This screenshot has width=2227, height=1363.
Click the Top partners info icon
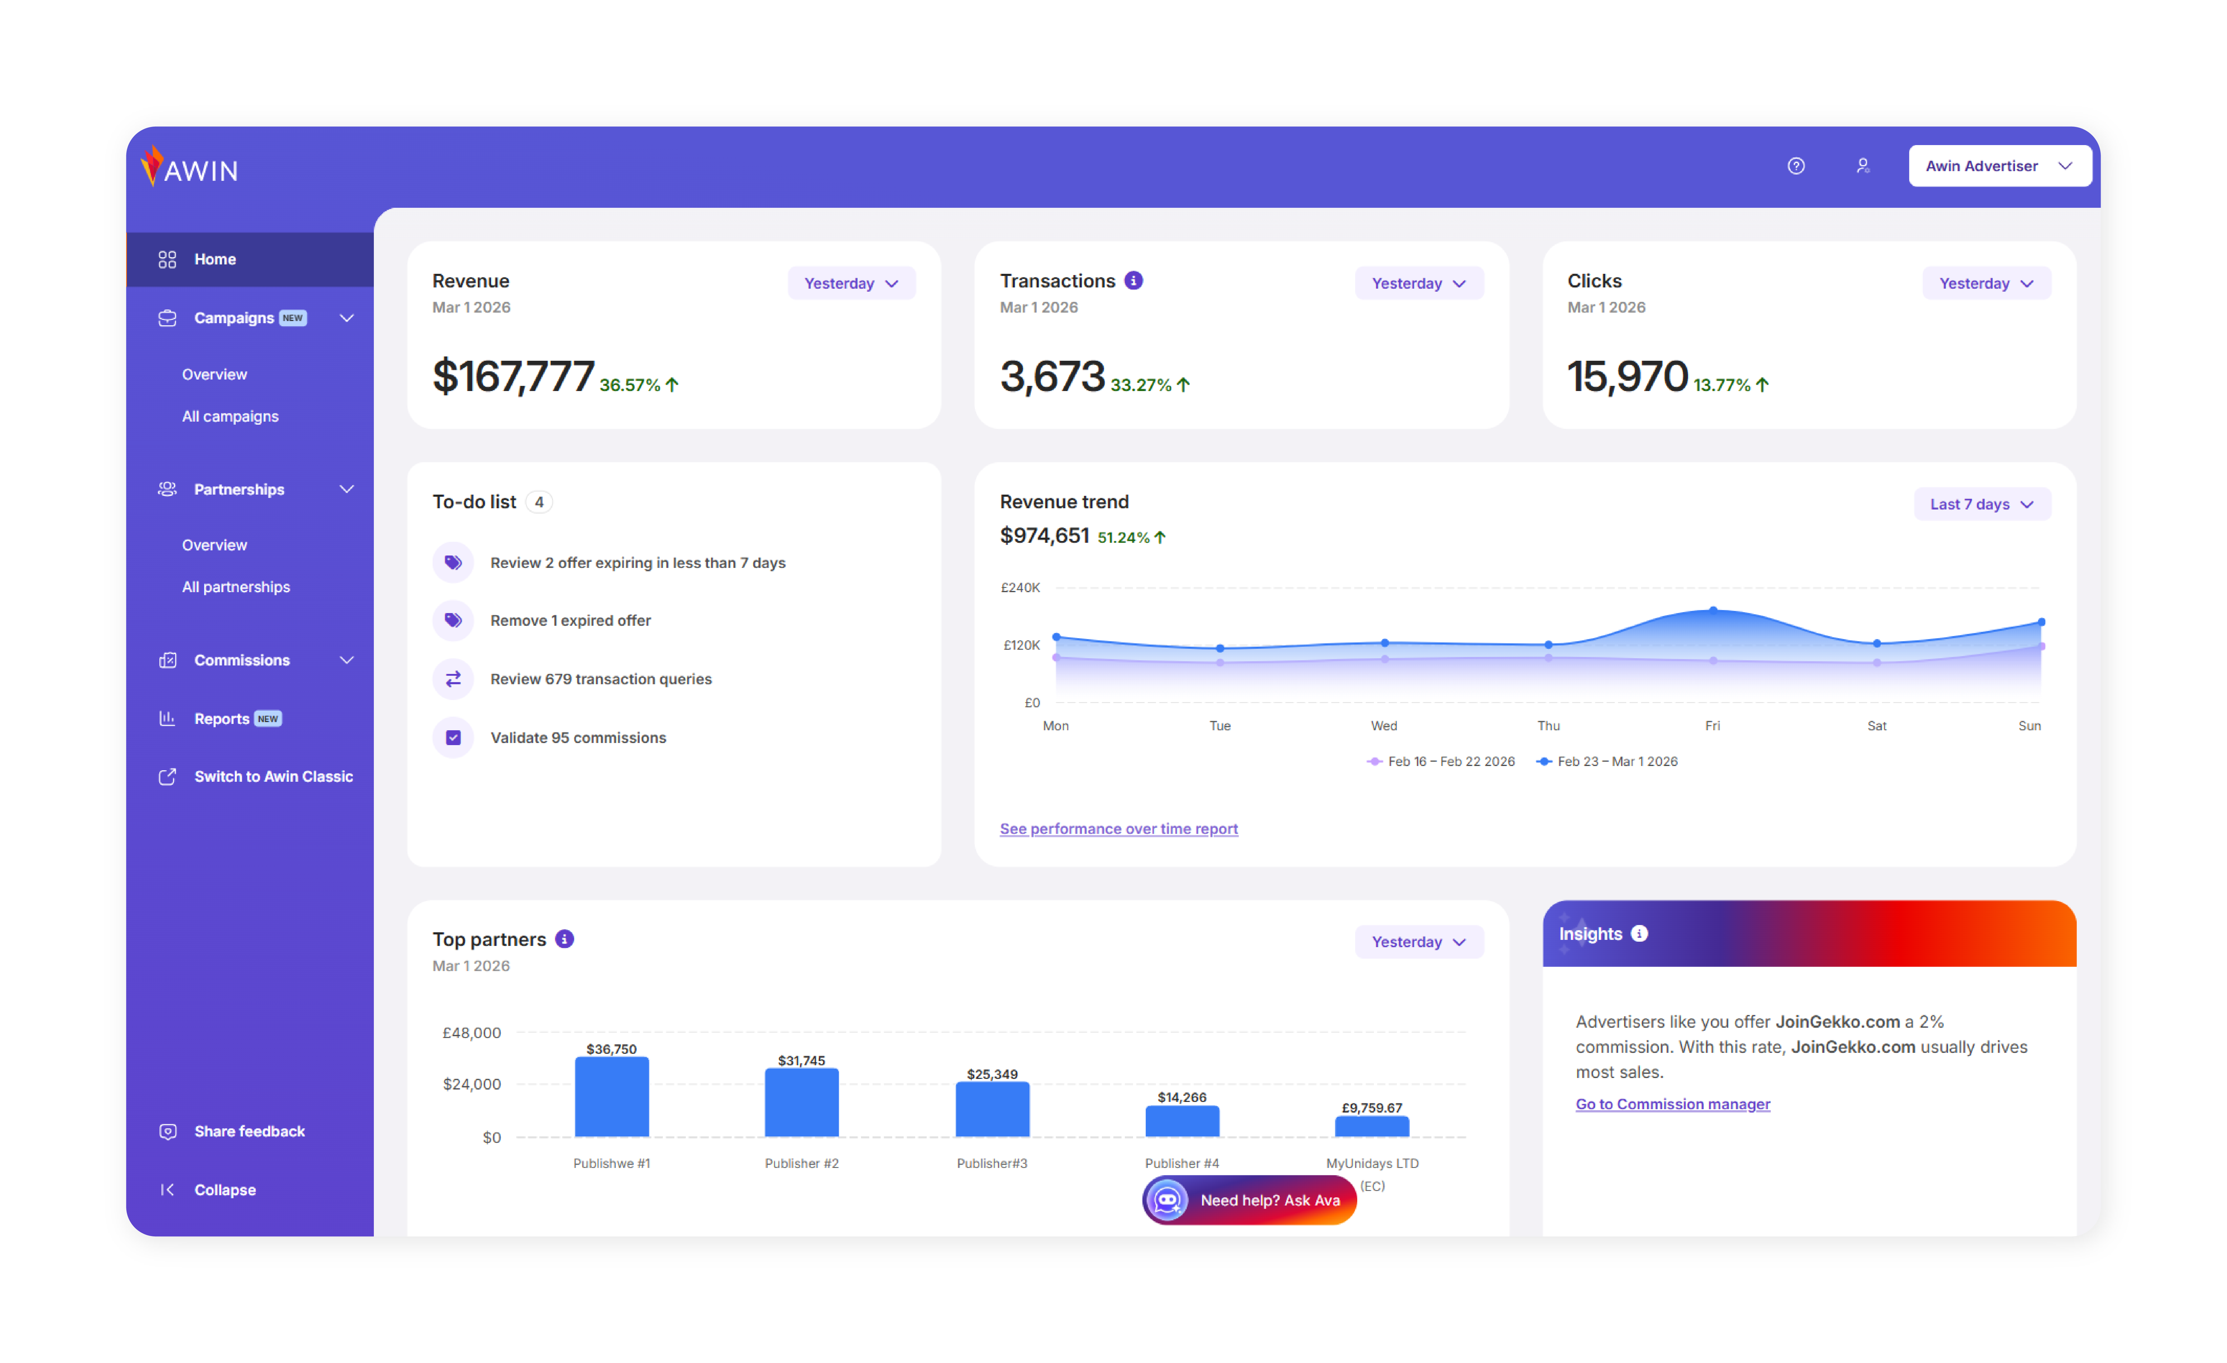[565, 939]
